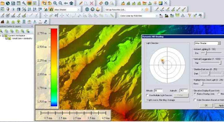Adjust the Shadow Darkness slider
224x122 pixels.
coord(209,73)
